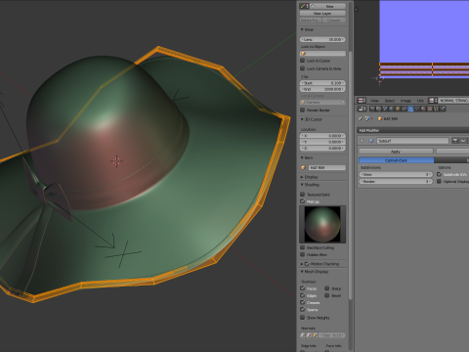Toggle Subsurf render camera icon
The height and width of the screenshot is (352, 469).
click(x=455, y=141)
